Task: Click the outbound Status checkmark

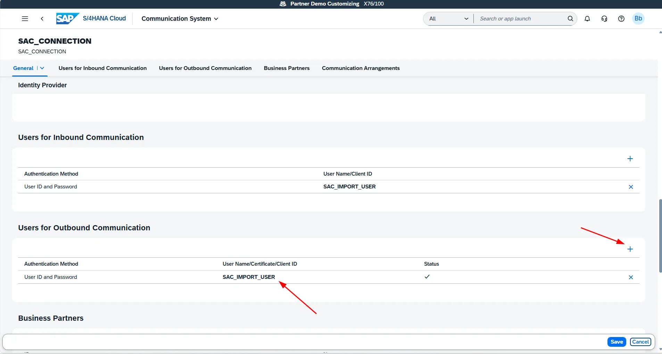Action: (x=427, y=276)
